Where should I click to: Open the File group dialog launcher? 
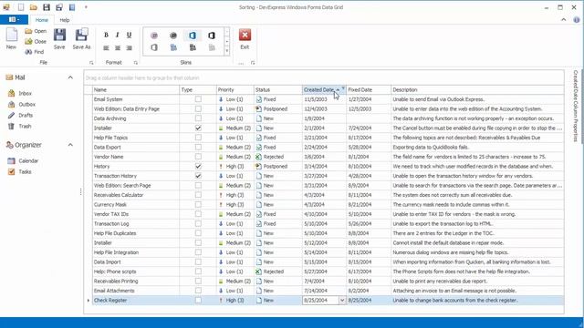[91, 63]
